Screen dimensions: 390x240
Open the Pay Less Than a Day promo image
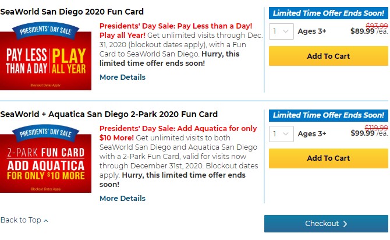pyautogui.click(x=45, y=56)
